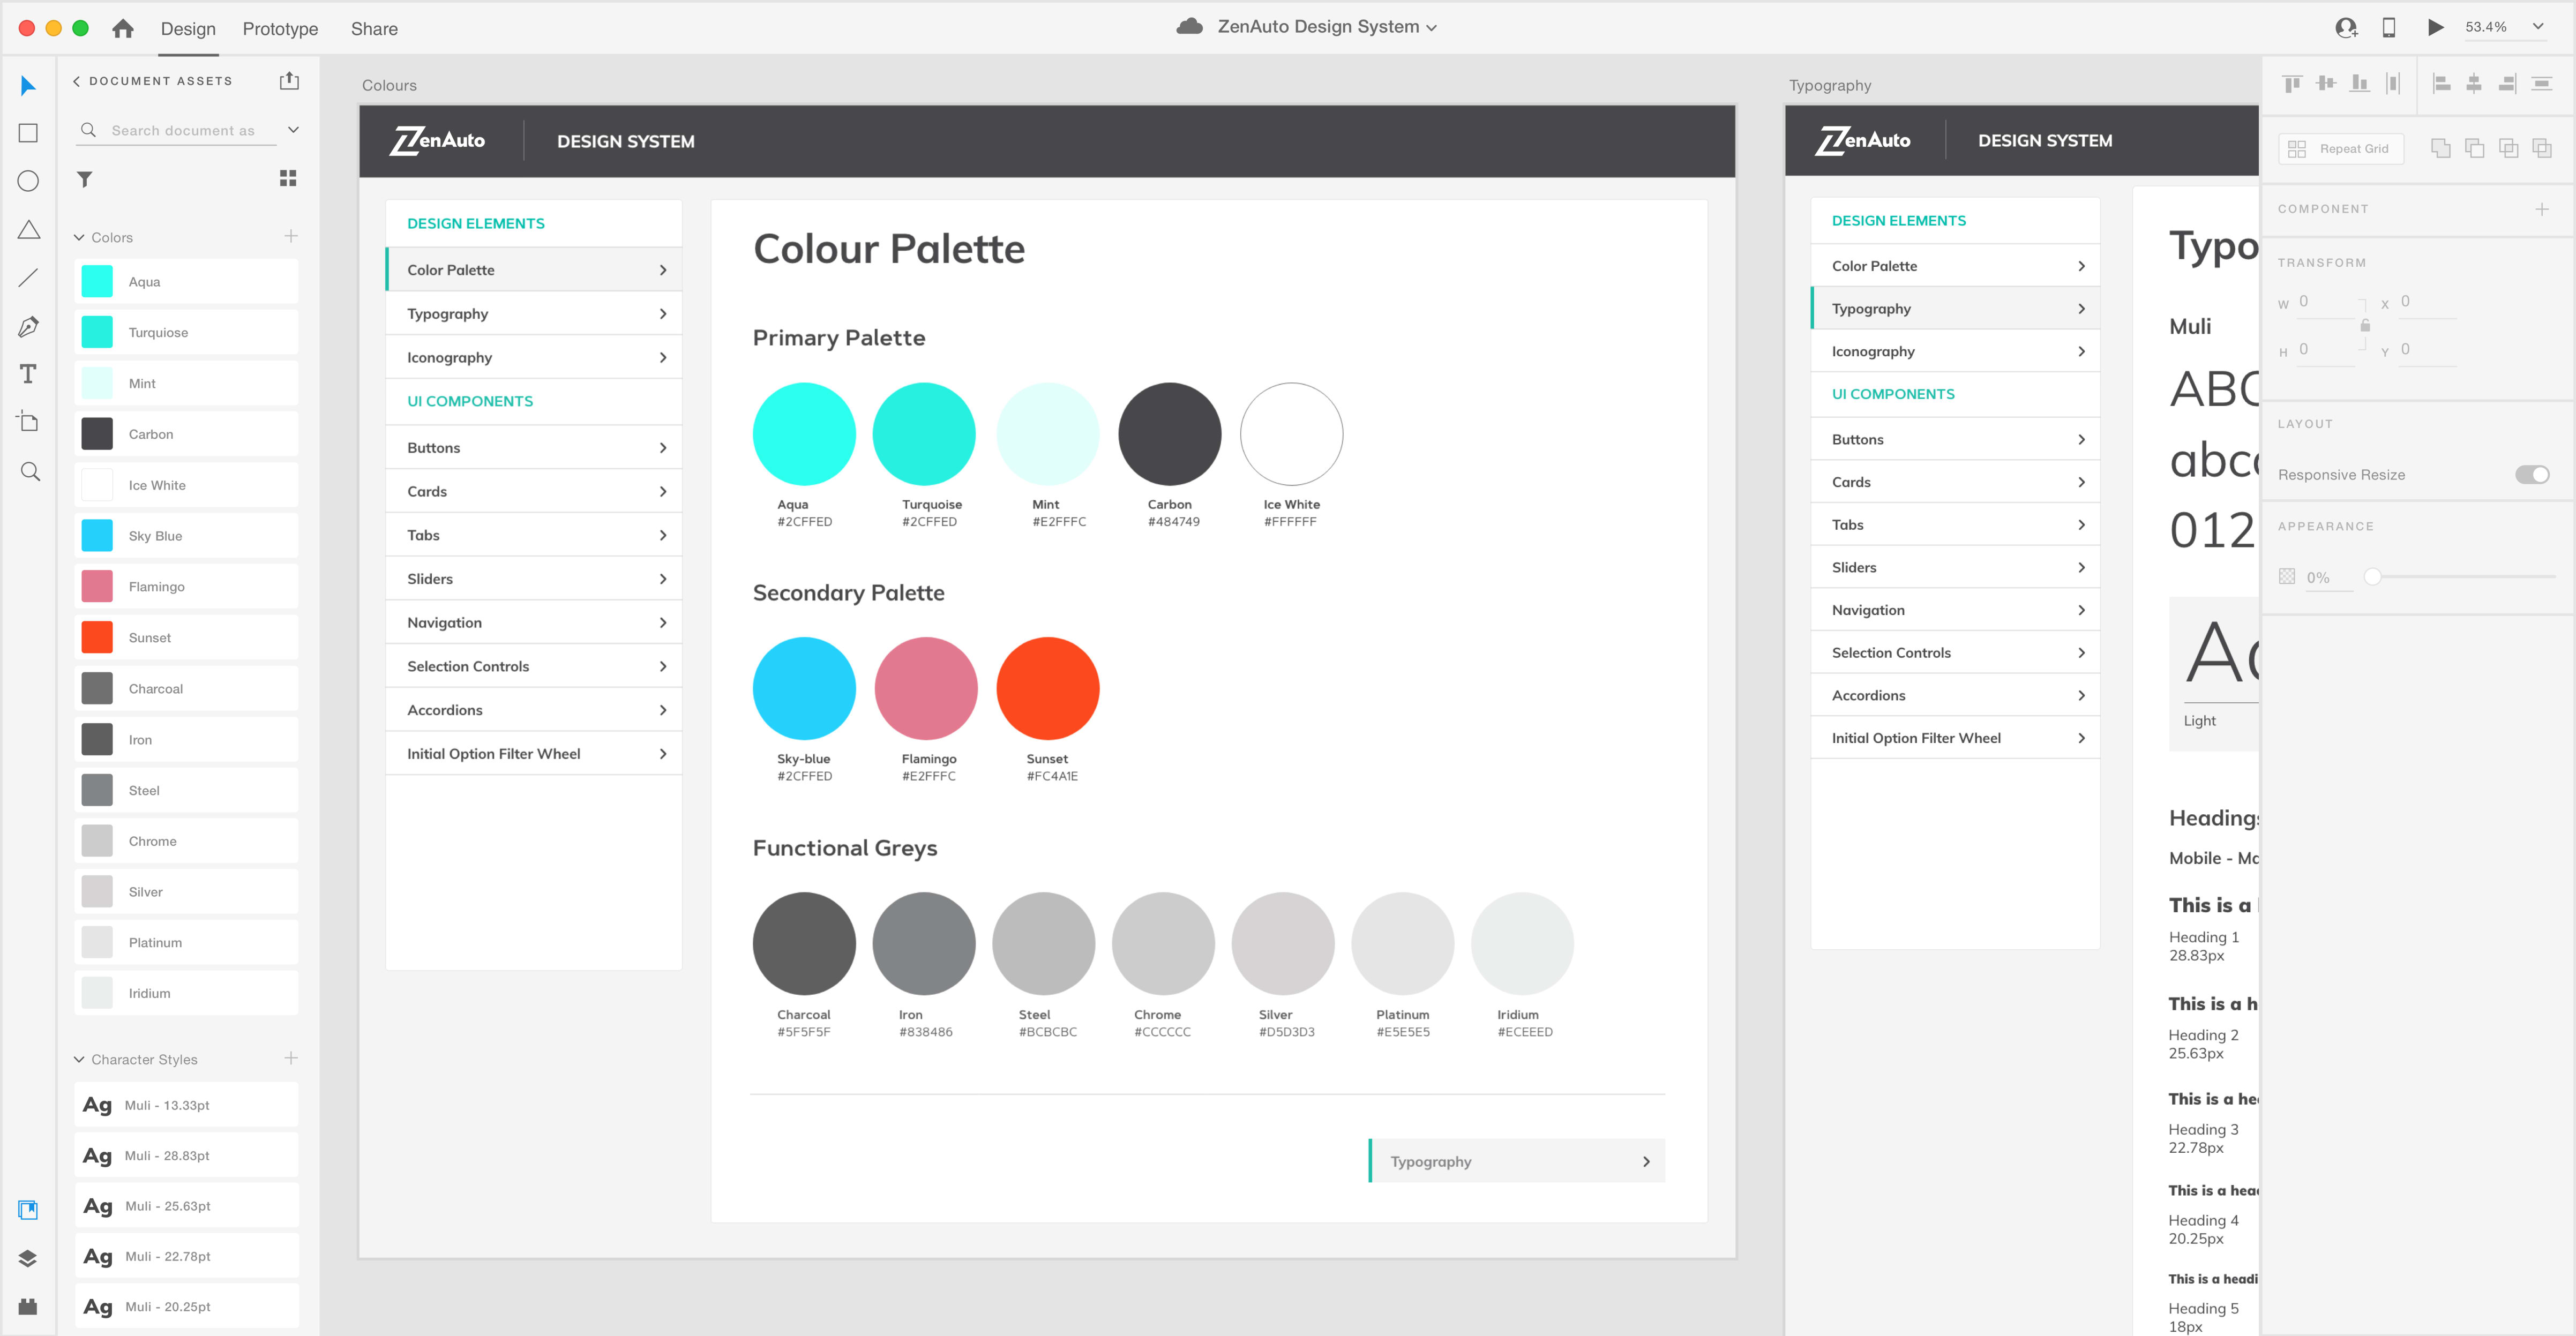Open the Layers panel icon
The image size is (2576, 1336).
(28, 1258)
